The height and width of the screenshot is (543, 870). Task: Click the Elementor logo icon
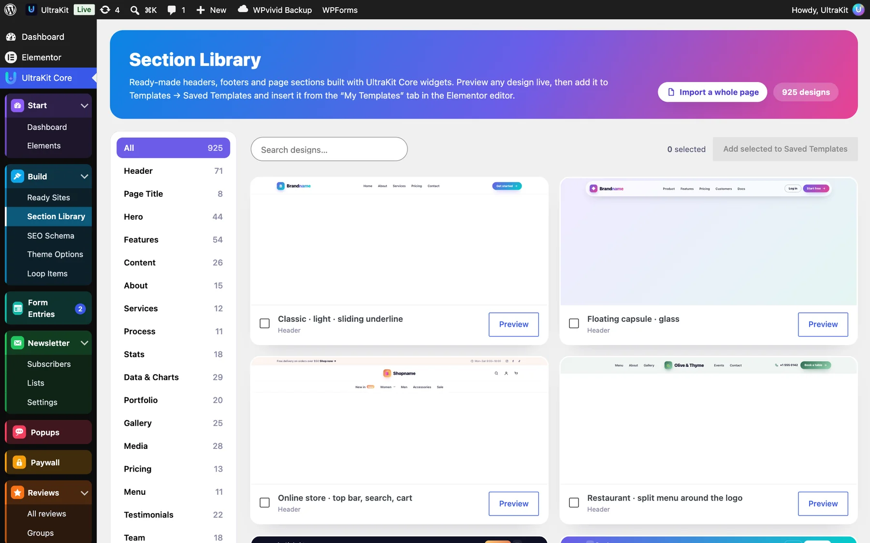pyautogui.click(x=11, y=57)
